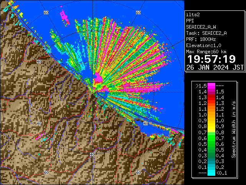This screenshot has width=246, height=185.
Task: Click the orange 1.1 legend swatch
Action: tap(211, 112)
